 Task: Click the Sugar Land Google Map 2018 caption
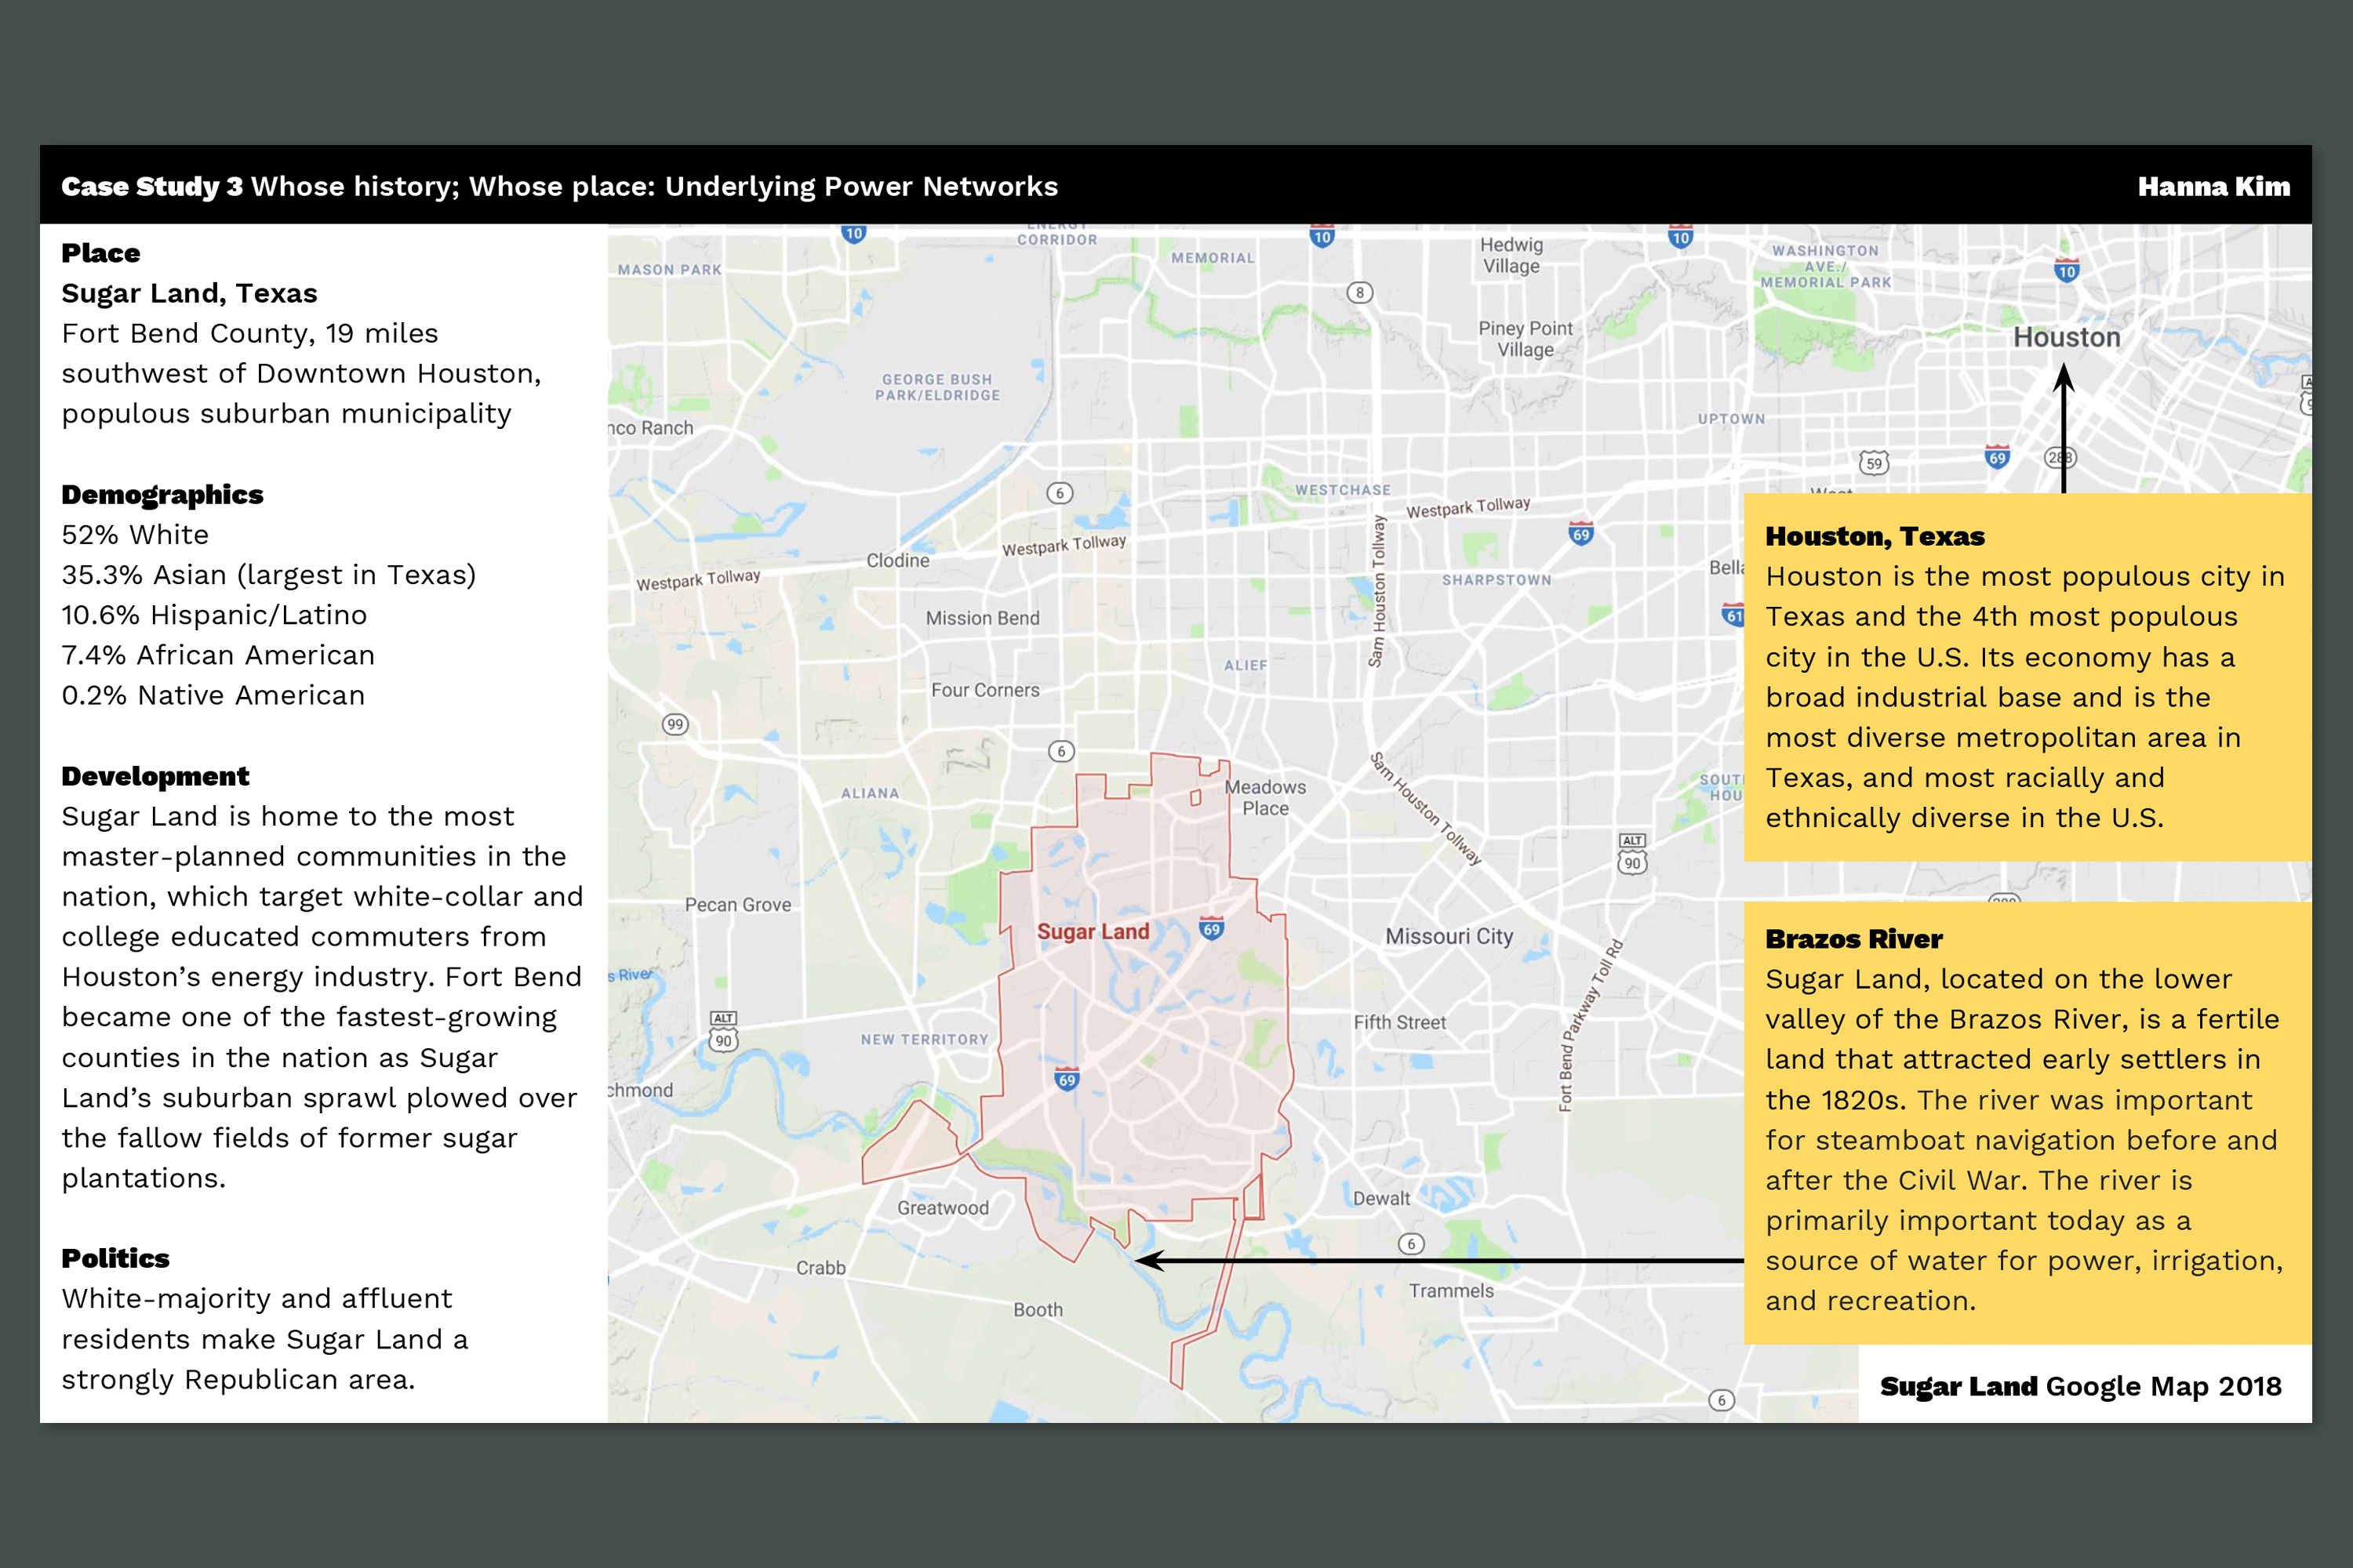point(2080,1387)
